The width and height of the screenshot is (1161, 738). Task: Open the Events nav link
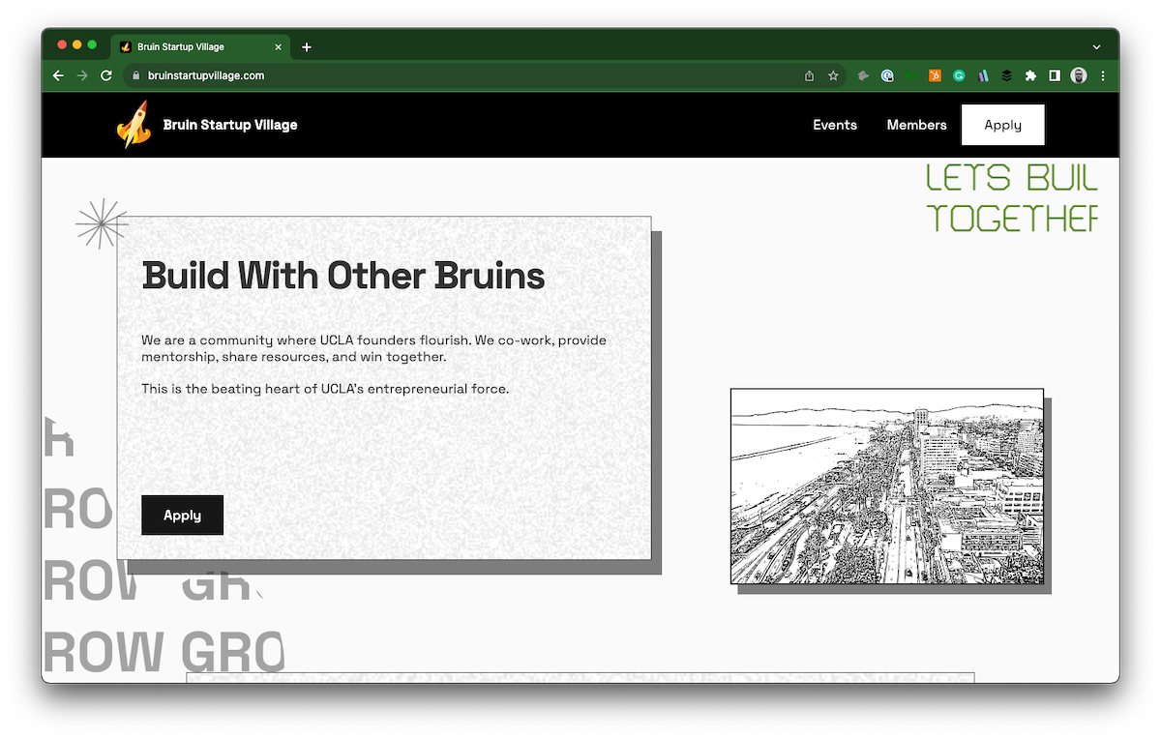(835, 125)
